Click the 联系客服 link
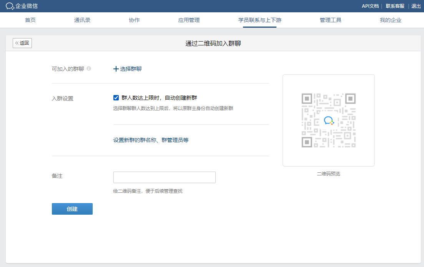The height and width of the screenshot is (267, 424). tap(395, 6)
